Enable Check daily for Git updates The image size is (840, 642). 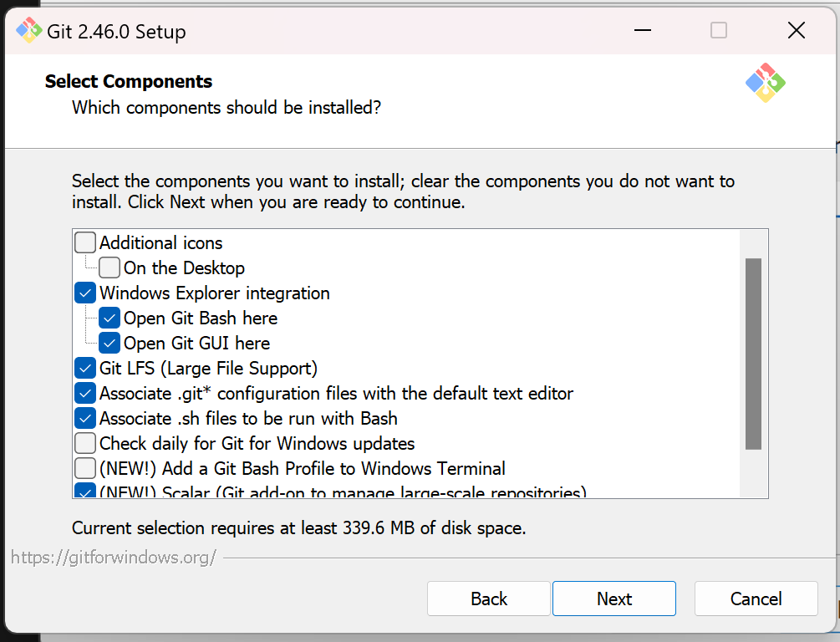(x=85, y=444)
